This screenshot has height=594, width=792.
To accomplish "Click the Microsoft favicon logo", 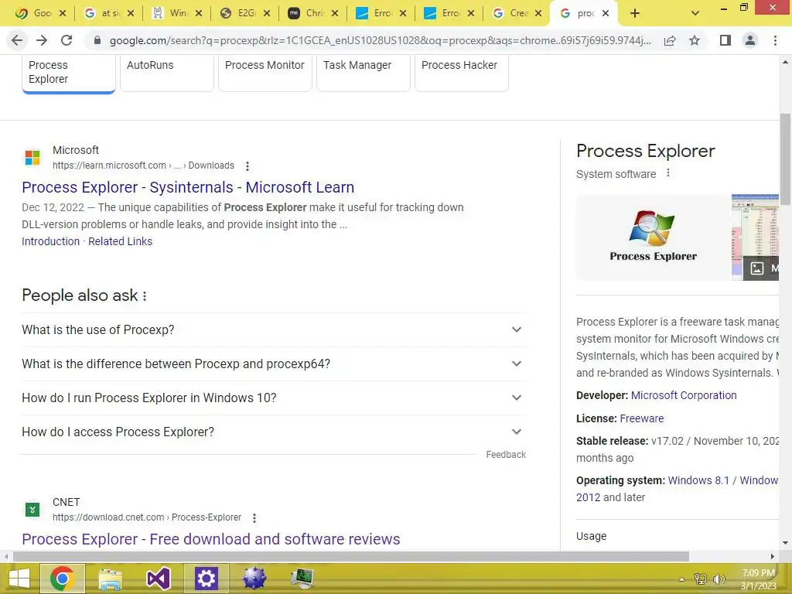I will click(x=32, y=158).
